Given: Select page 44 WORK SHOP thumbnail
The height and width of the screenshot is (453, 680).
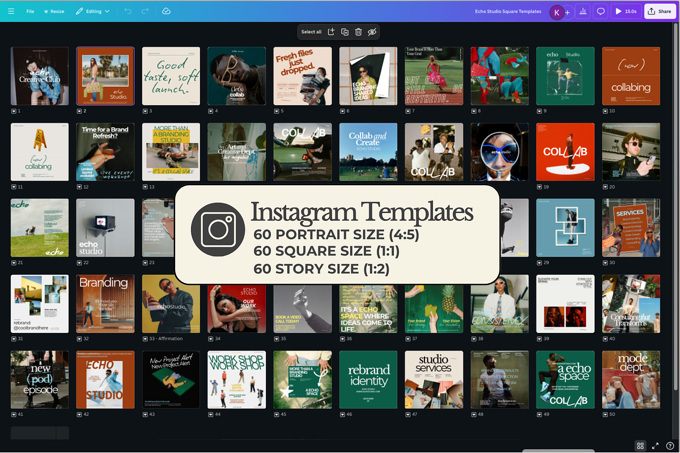Looking at the screenshot, I should [237, 379].
